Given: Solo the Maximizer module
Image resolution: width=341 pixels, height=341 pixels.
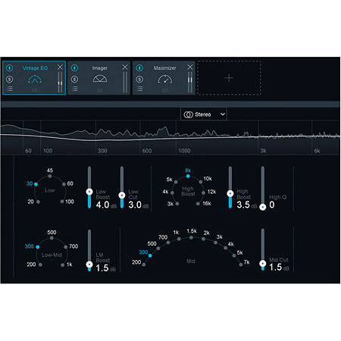Looking at the screenshot, I should coord(139,80).
